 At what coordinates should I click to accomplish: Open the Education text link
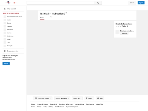tap(10, 30)
